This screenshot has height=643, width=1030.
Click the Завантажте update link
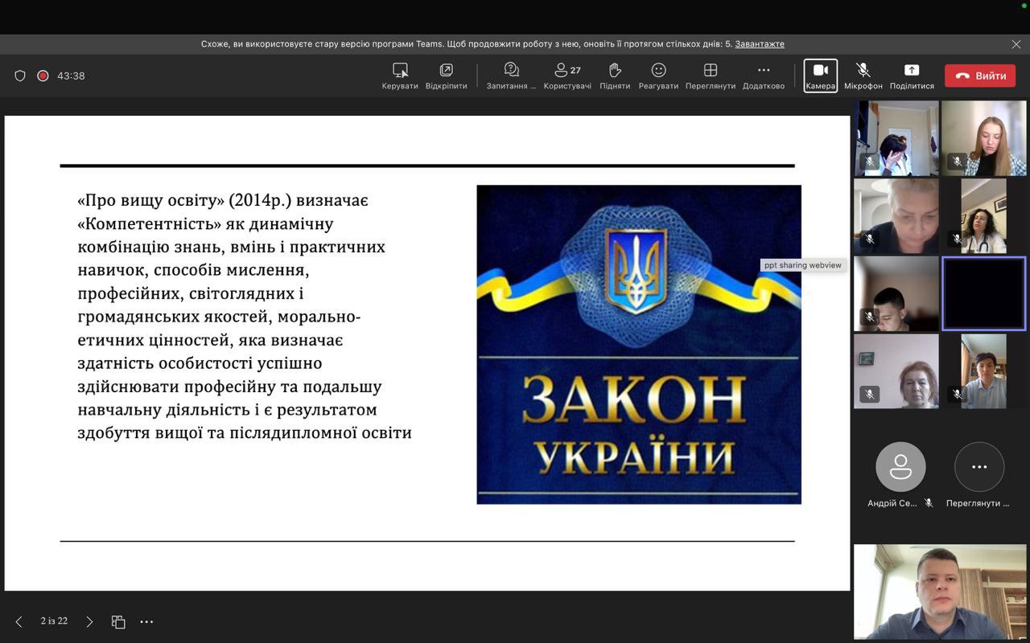pos(759,44)
